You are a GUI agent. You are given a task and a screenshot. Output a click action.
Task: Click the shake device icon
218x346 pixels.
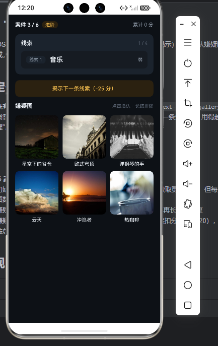tap(188, 203)
